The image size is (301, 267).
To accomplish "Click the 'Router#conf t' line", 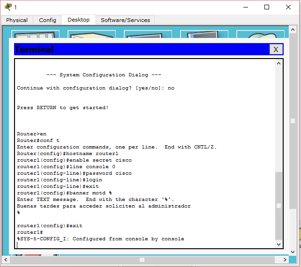I will tap(38, 141).
